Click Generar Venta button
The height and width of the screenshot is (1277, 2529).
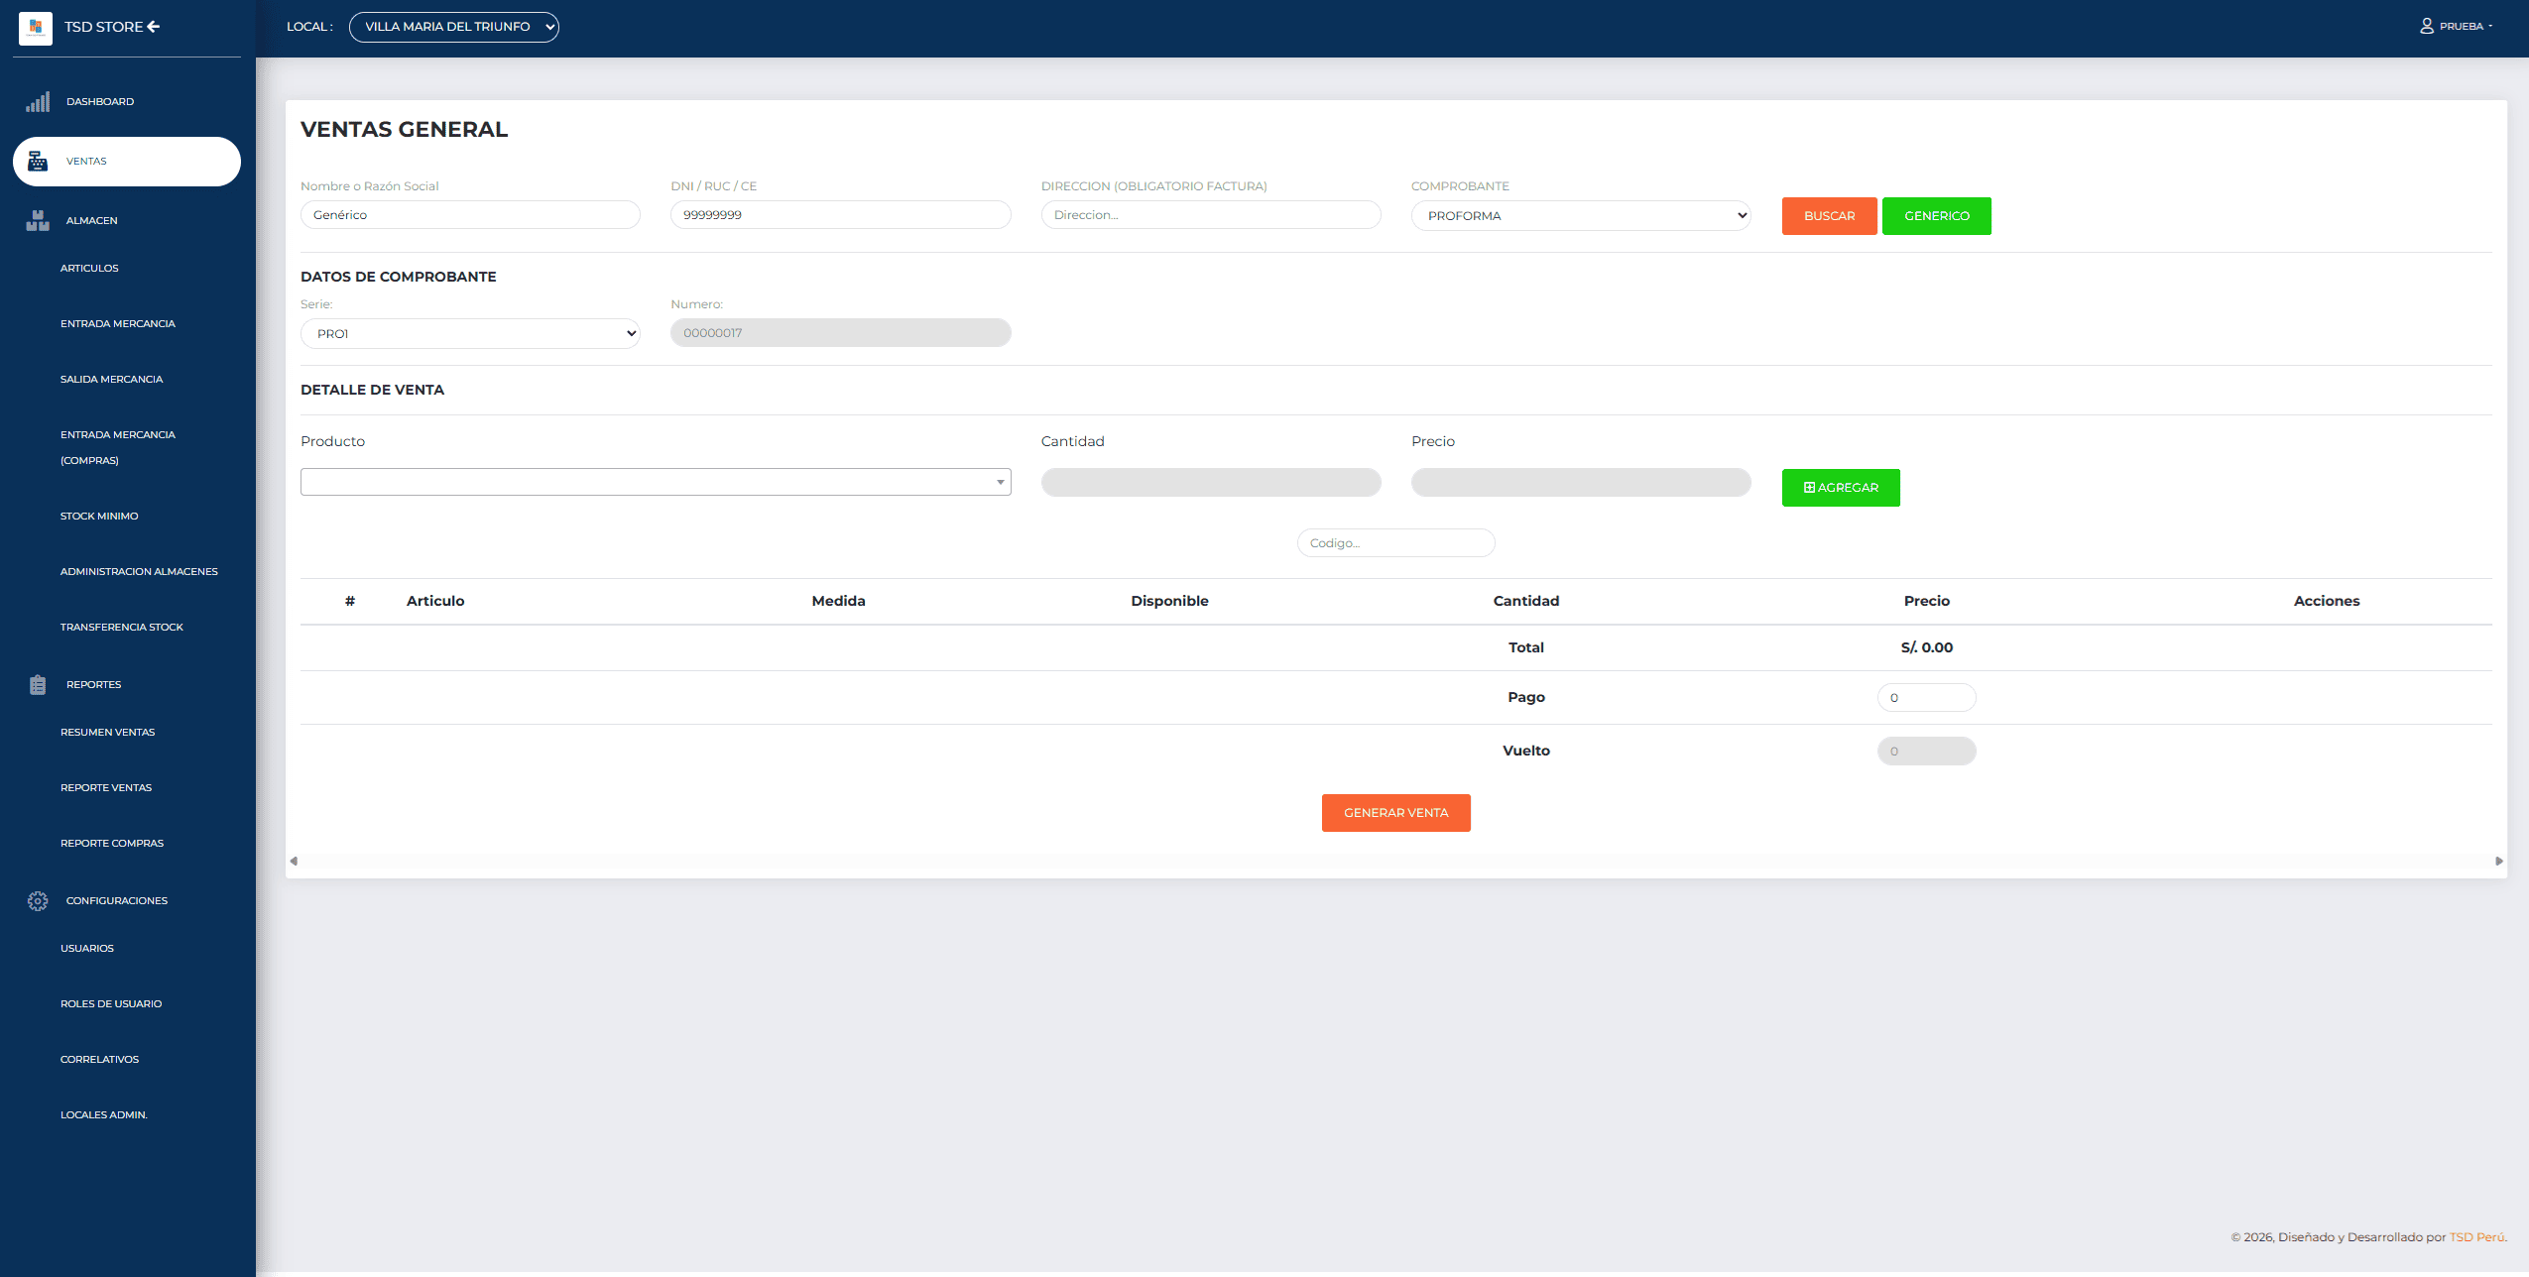click(x=1395, y=813)
